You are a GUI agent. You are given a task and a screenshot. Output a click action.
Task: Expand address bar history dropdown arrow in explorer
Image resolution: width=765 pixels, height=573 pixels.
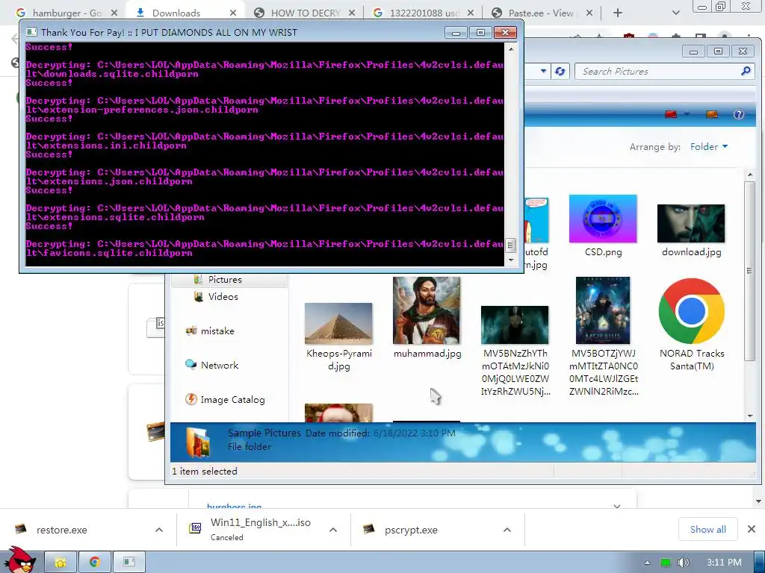[x=543, y=71]
